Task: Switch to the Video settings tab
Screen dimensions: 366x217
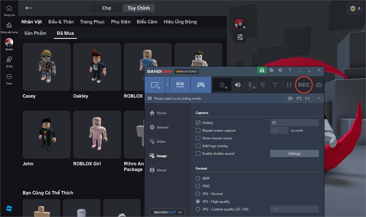Action: point(161,141)
